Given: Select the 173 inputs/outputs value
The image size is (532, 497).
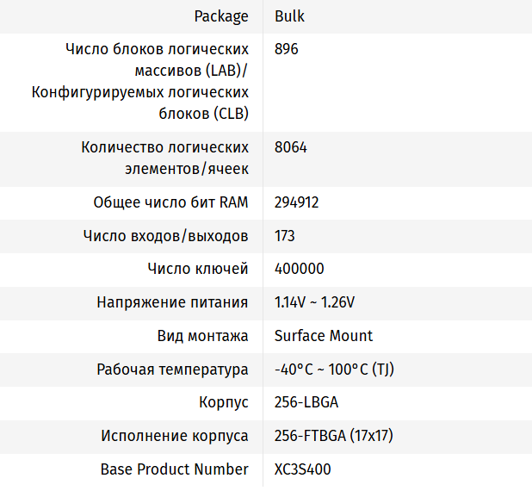Looking at the screenshot, I should coord(285,236).
